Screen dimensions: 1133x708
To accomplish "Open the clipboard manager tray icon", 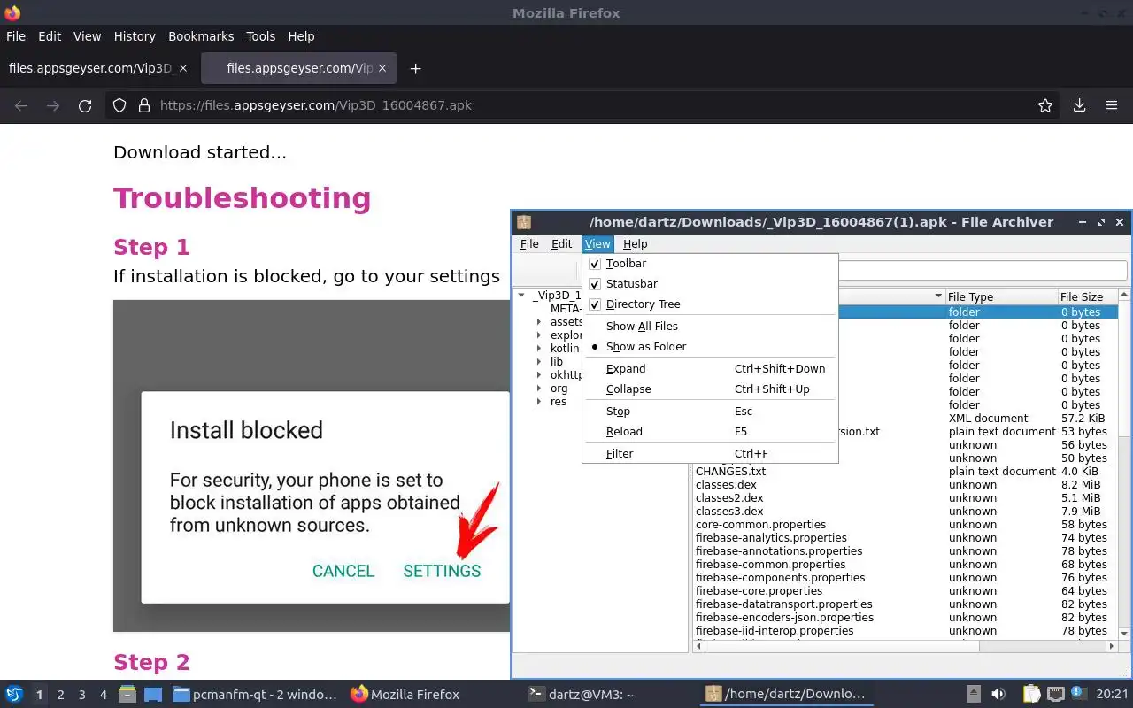I will point(1031,695).
